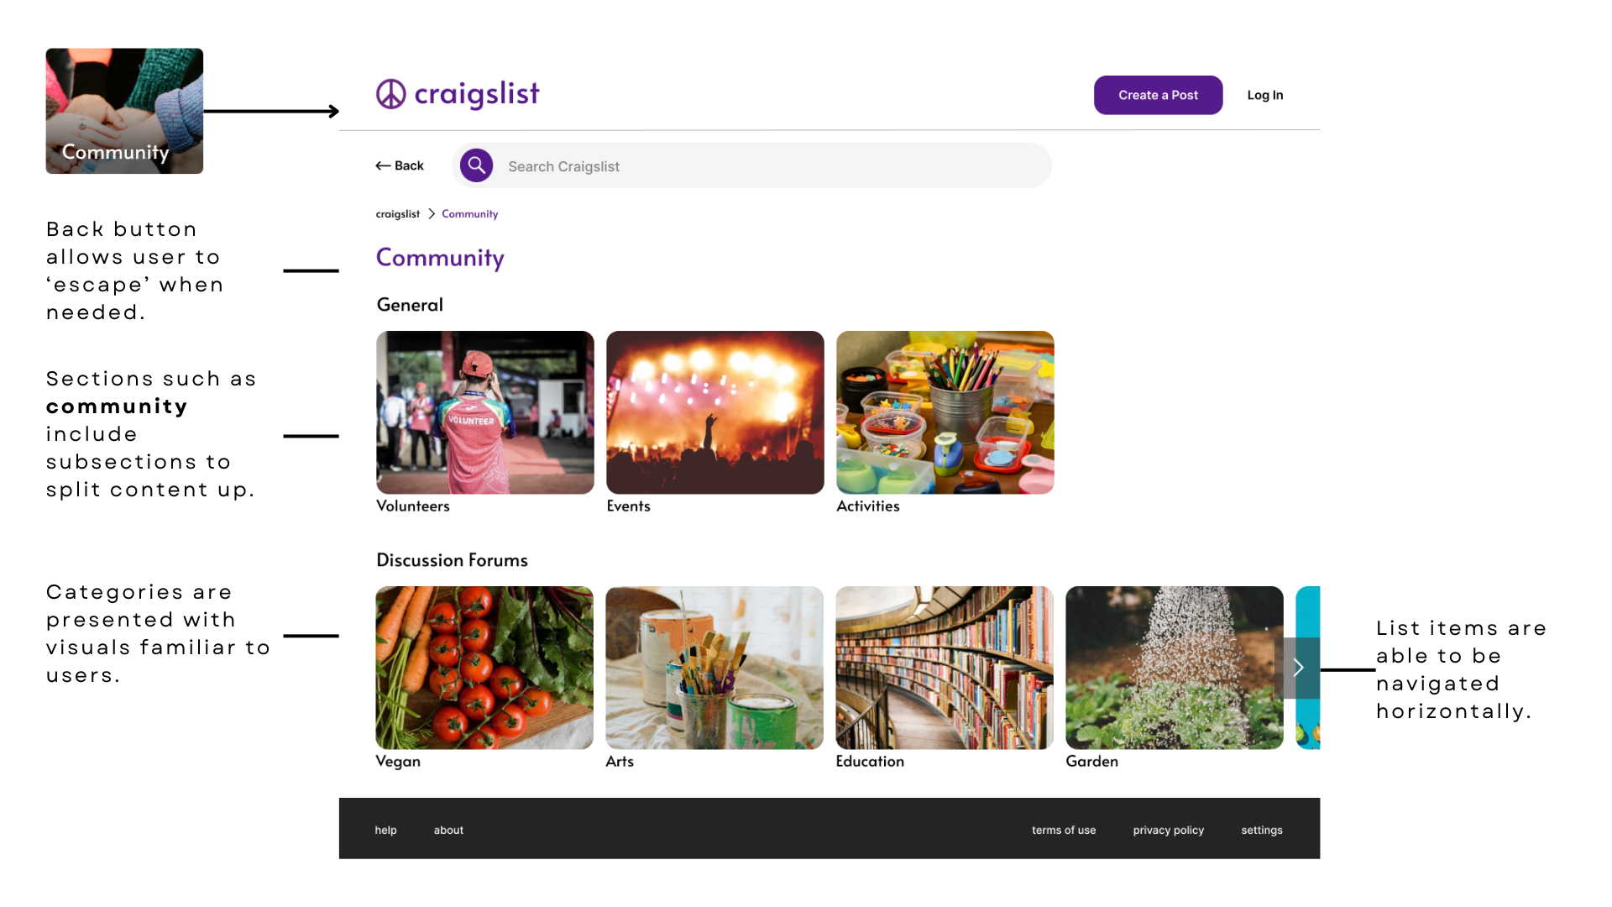Click the Log In link

[1264, 96]
